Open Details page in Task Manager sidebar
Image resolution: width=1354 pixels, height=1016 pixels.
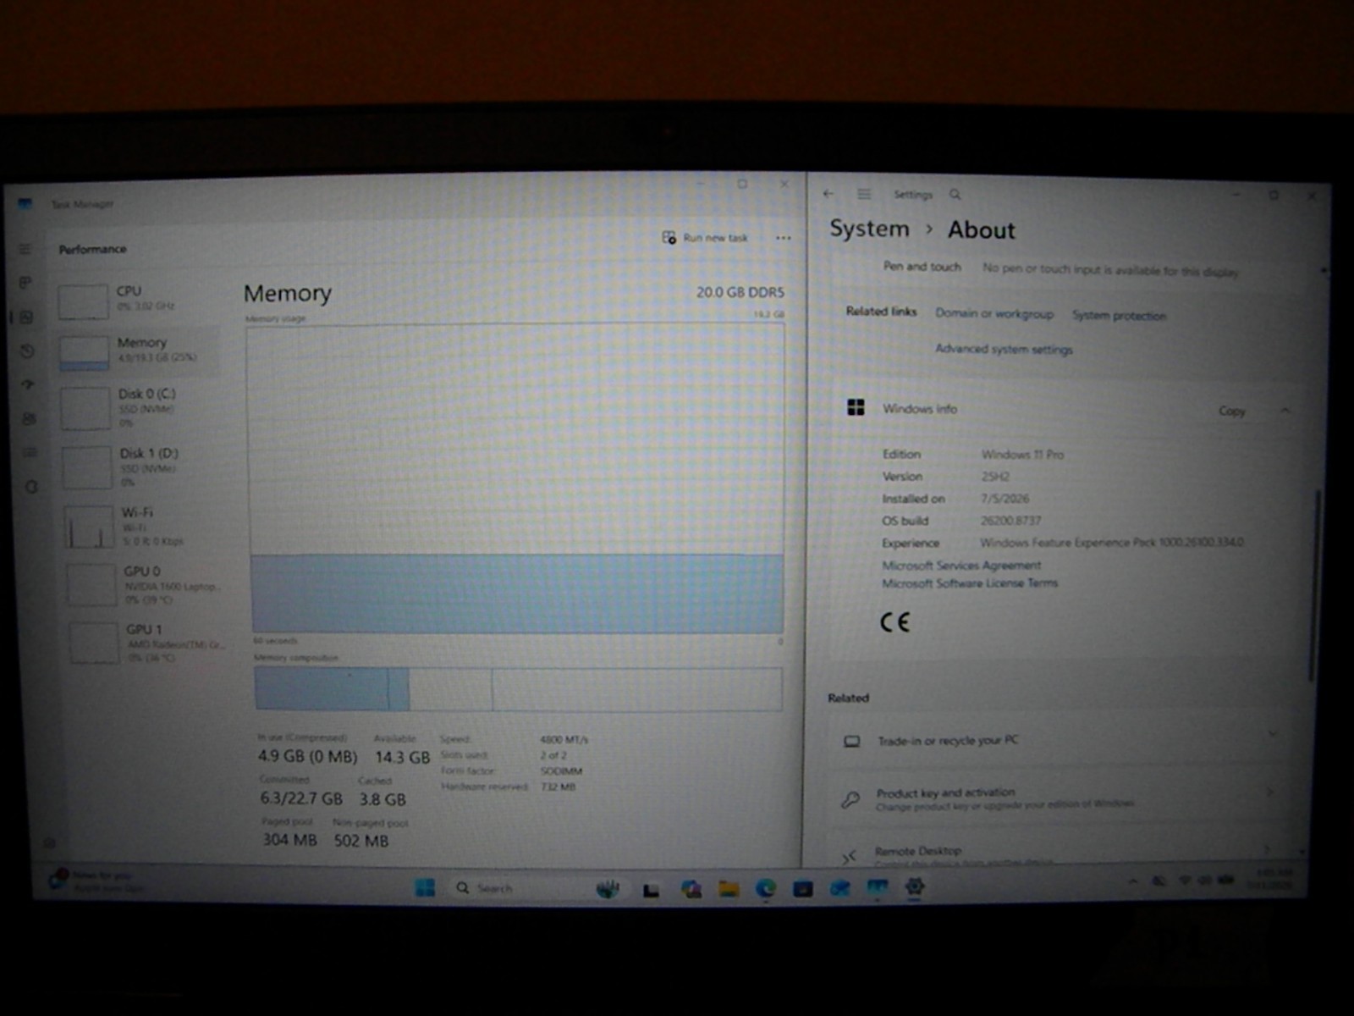click(x=30, y=452)
